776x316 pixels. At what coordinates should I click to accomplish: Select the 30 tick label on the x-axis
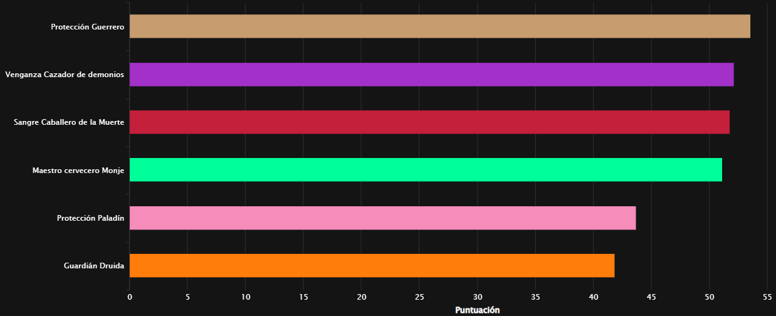478,297
